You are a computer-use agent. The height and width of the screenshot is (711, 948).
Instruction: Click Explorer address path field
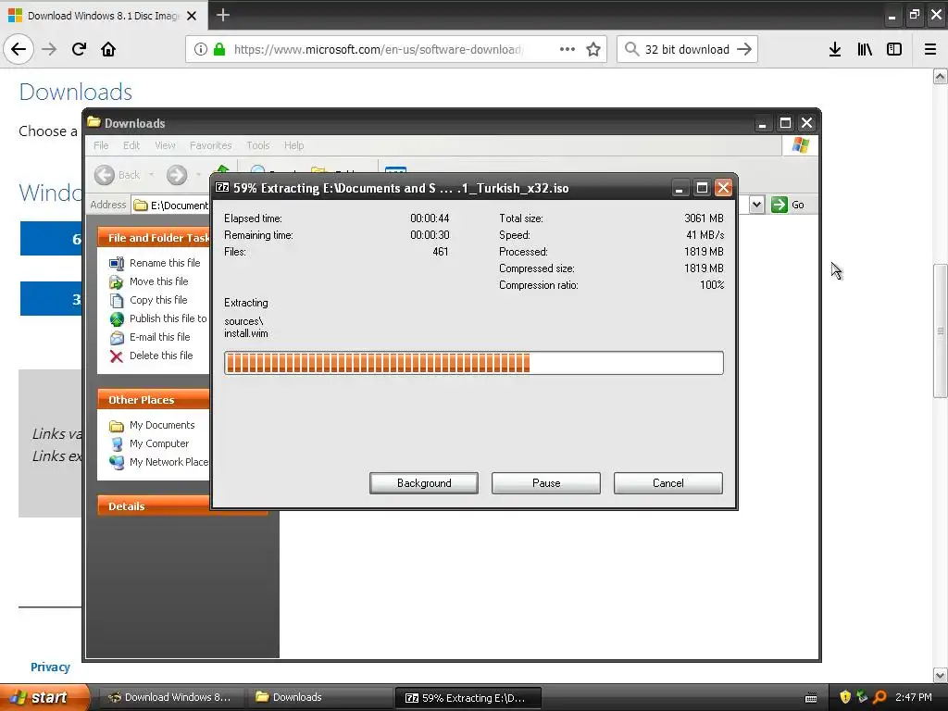[171, 205]
